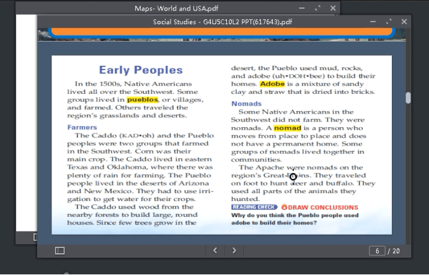
Task: Toggle the sidebar panel in Social Studies PDF
Action: [x=60, y=251]
